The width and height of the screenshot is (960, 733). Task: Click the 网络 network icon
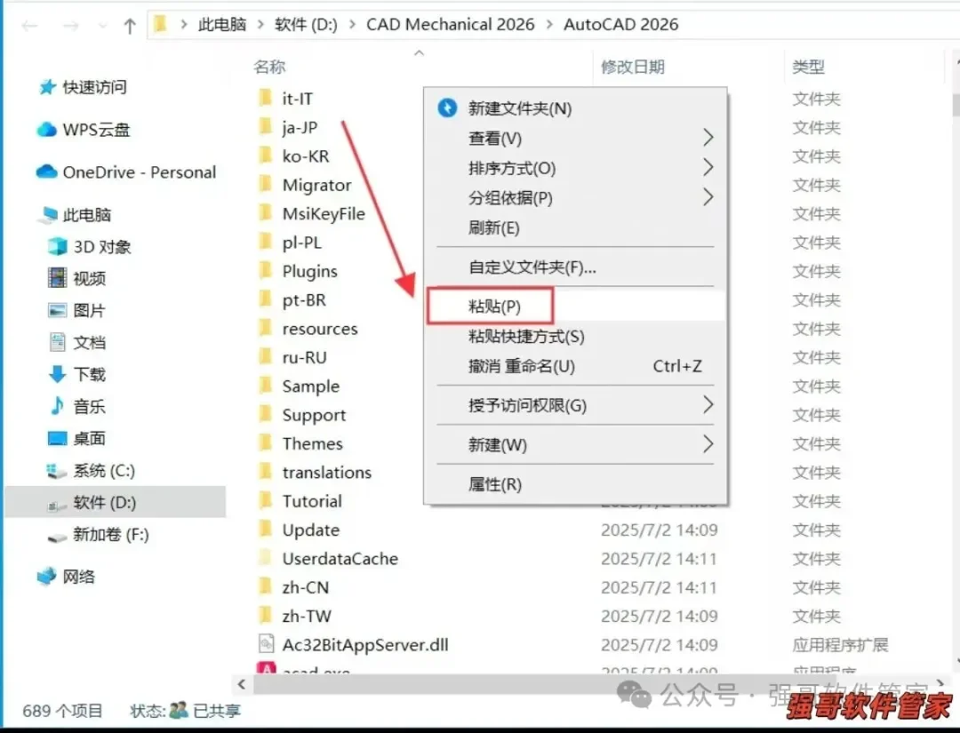pyautogui.click(x=46, y=576)
